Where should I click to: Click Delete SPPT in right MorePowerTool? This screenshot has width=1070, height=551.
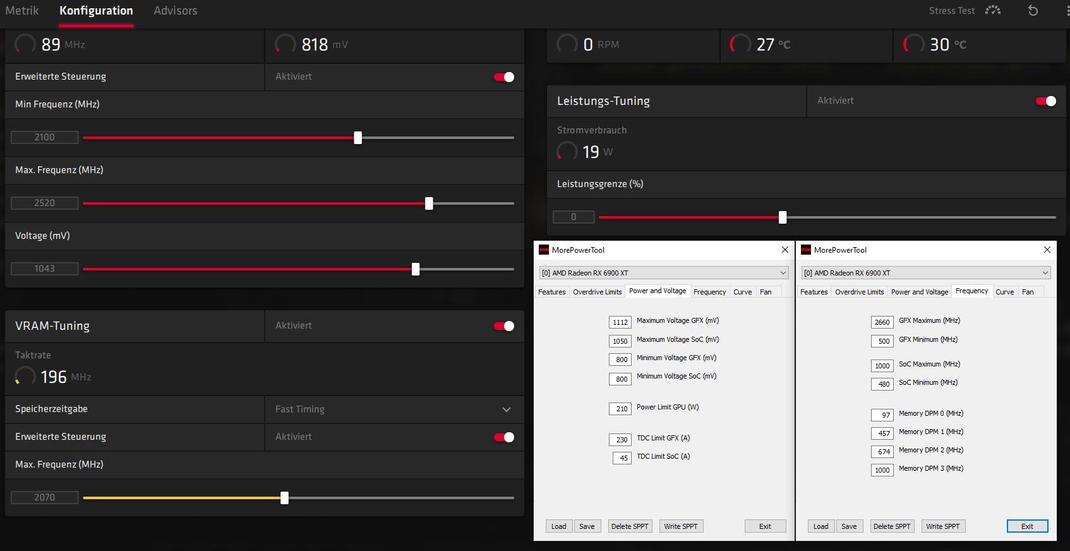point(892,526)
